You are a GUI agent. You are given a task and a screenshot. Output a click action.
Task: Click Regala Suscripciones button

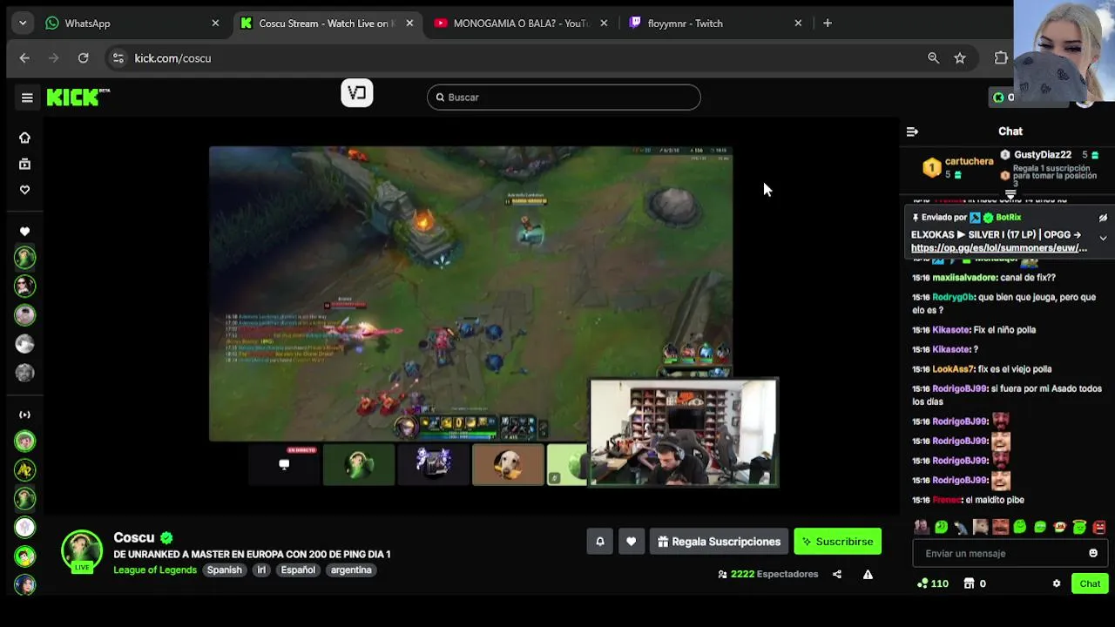719,542
